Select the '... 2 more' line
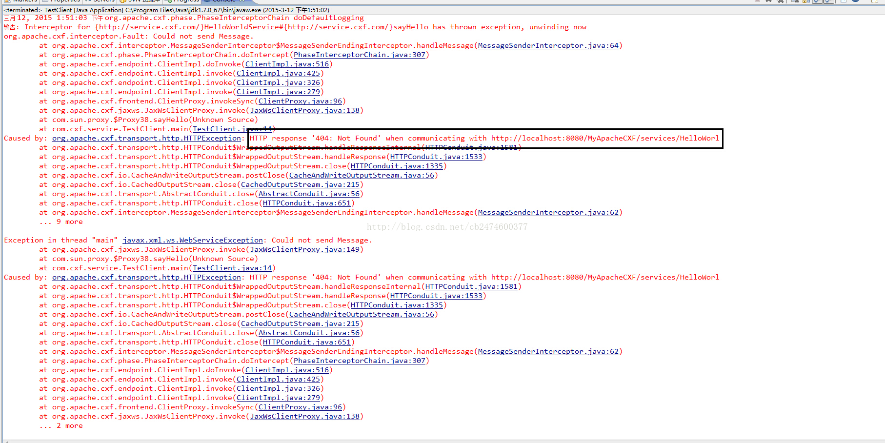Screen dimensions: 885x443 [x=61, y=425]
